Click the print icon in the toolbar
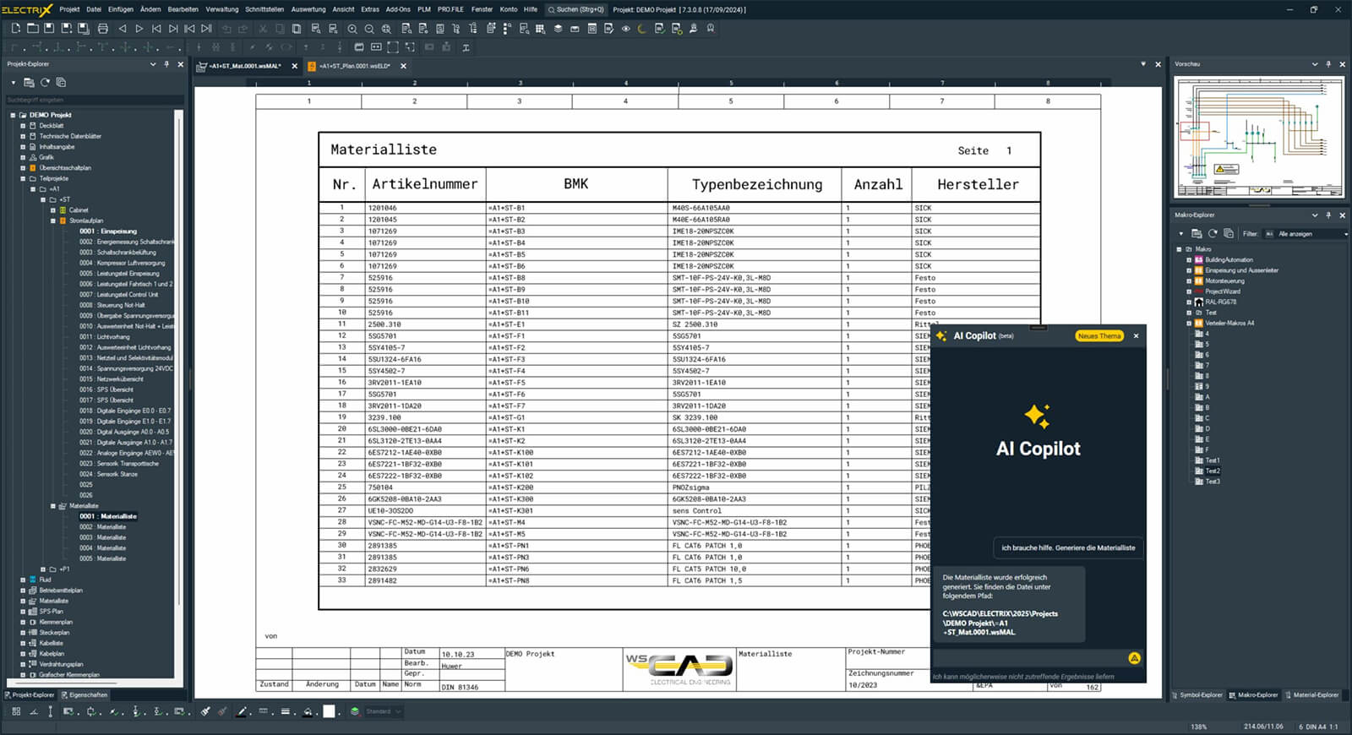1352x735 pixels. coord(103,29)
